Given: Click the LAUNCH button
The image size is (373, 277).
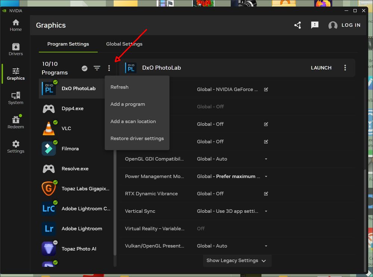Looking at the screenshot, I should coord(321,68).
